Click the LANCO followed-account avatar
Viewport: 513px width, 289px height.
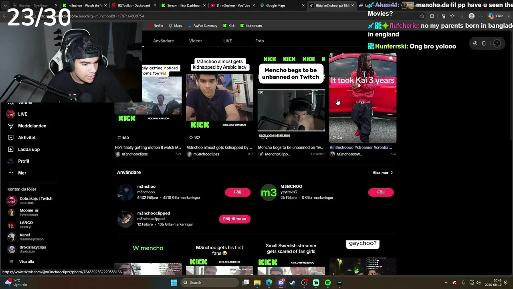[12, 225]
